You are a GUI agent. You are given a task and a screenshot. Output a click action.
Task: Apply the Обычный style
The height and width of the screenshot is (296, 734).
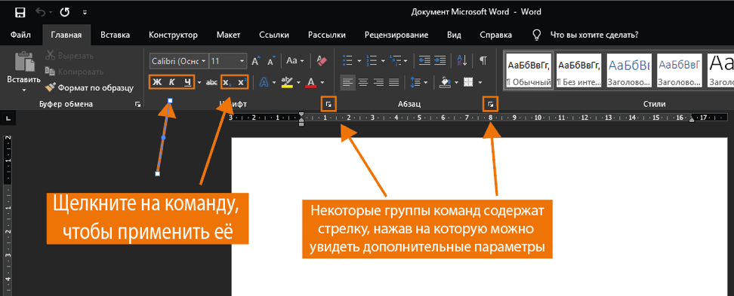(529, 71)
